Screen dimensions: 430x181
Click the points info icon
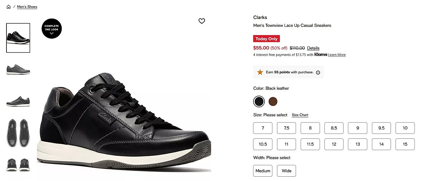pos(318,72)
